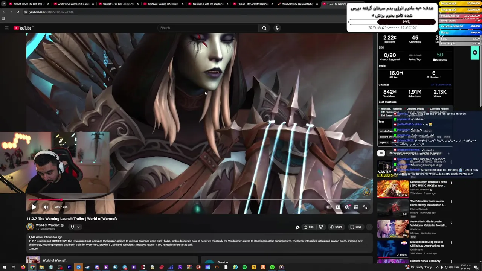Reload the current page

[x=17, y=12]
